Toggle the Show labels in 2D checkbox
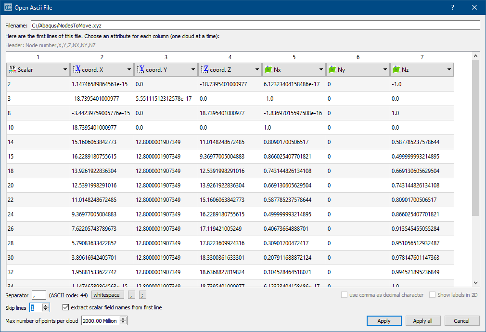This screenshot has width=486, height=332. 432,295
